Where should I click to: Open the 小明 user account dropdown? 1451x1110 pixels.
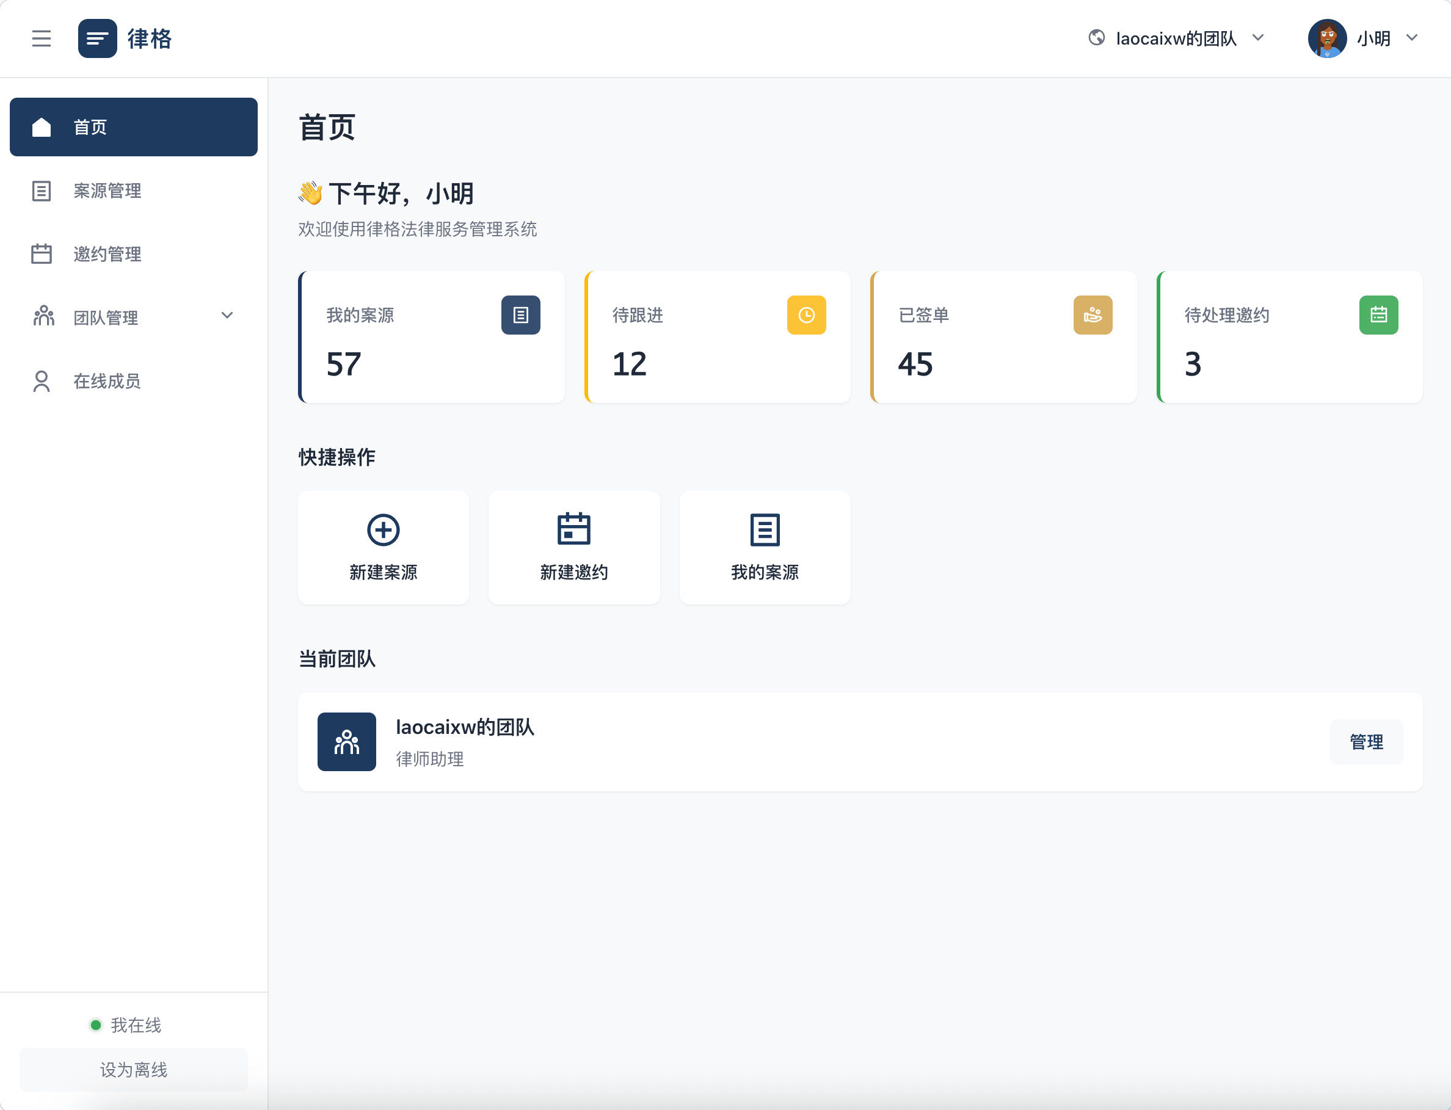click(x=1411, y=38)
